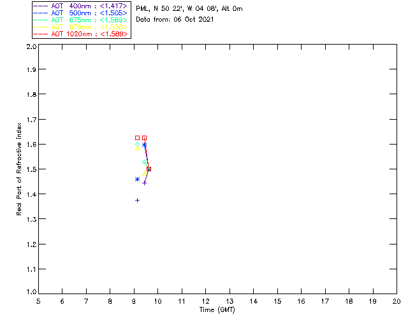The height and width of the screenshot is (326, 408).
Task: Click the y-axis tick label 1.6
Action: pyautogui.click(x=31, y=145)
